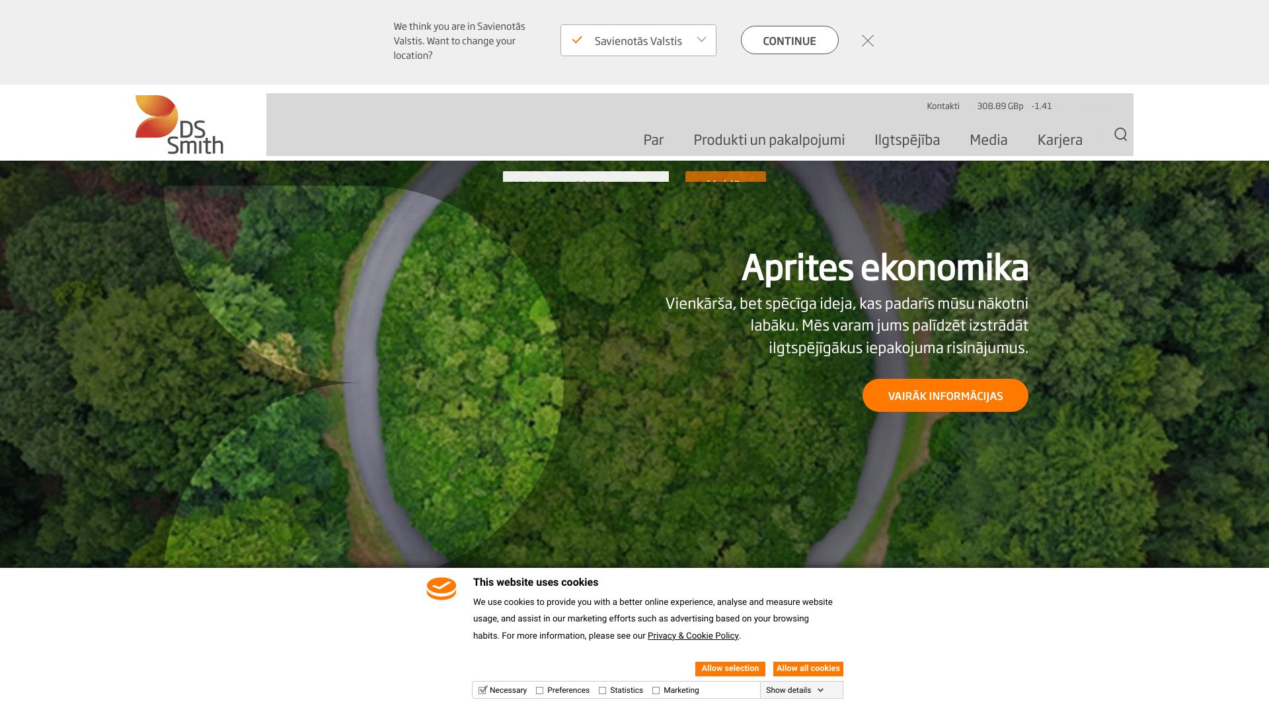Enable the Preferences cookies checkbox

click(540, 690)
